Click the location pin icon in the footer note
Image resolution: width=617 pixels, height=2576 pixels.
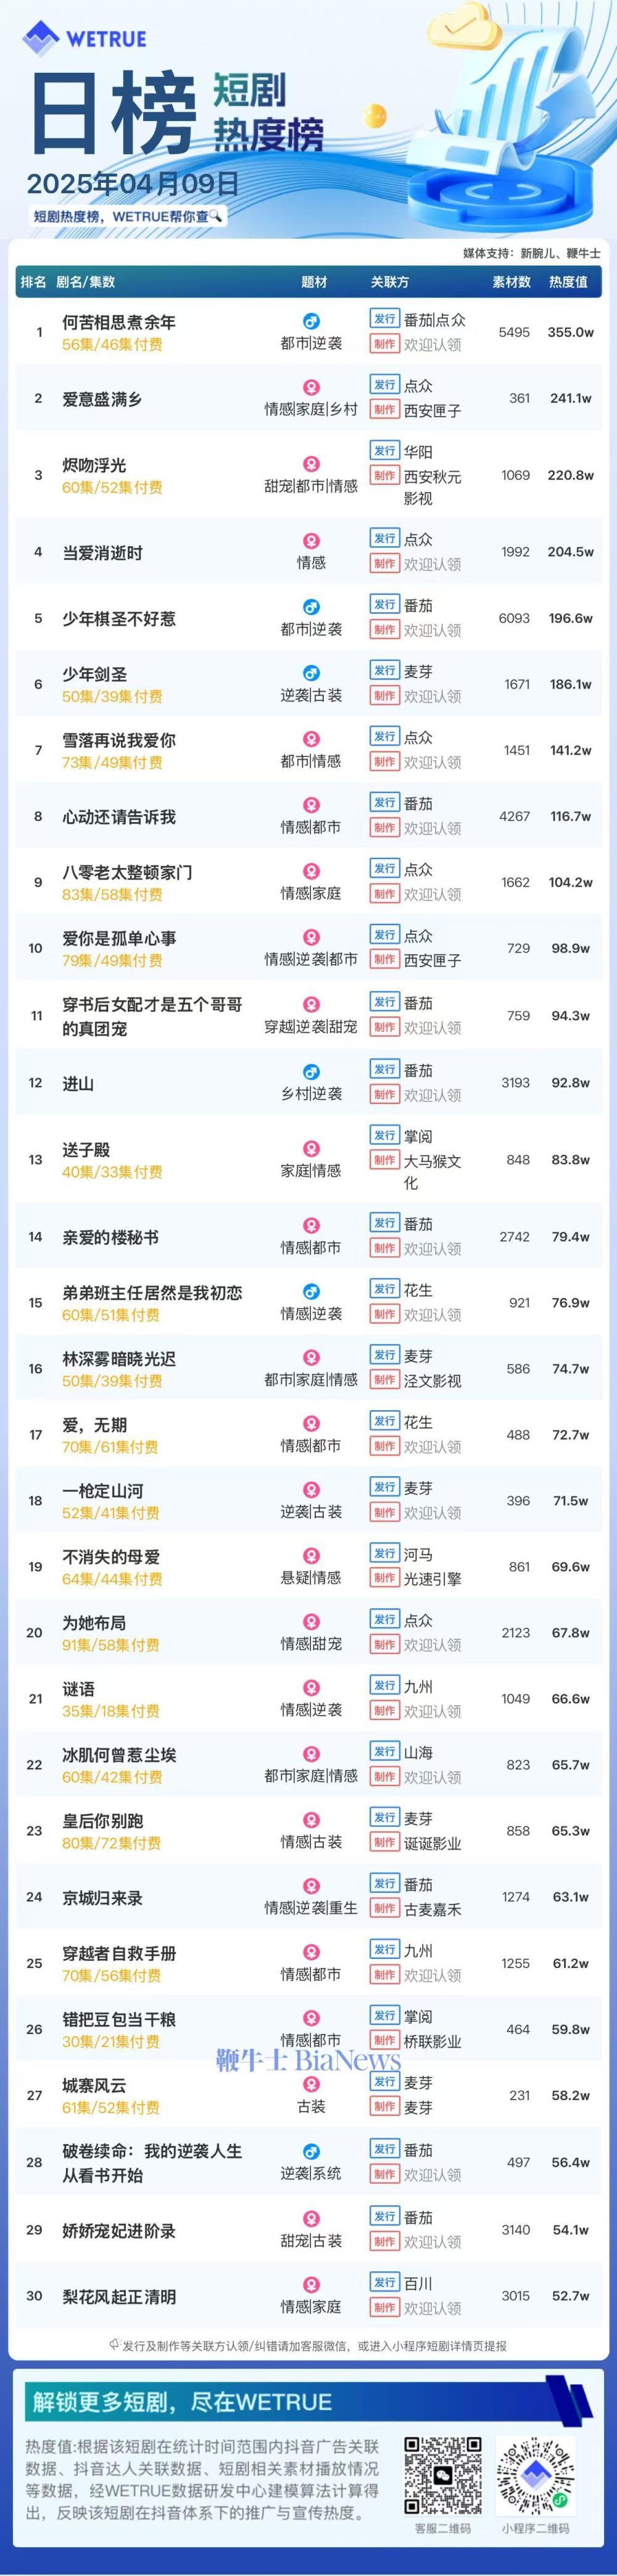[115, 2344]
